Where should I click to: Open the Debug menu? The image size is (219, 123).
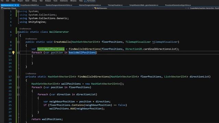point(34,1)
